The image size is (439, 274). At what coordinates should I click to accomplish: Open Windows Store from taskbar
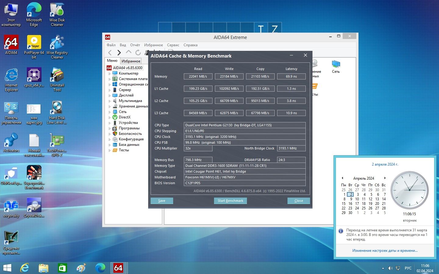(x=62, y=268)
